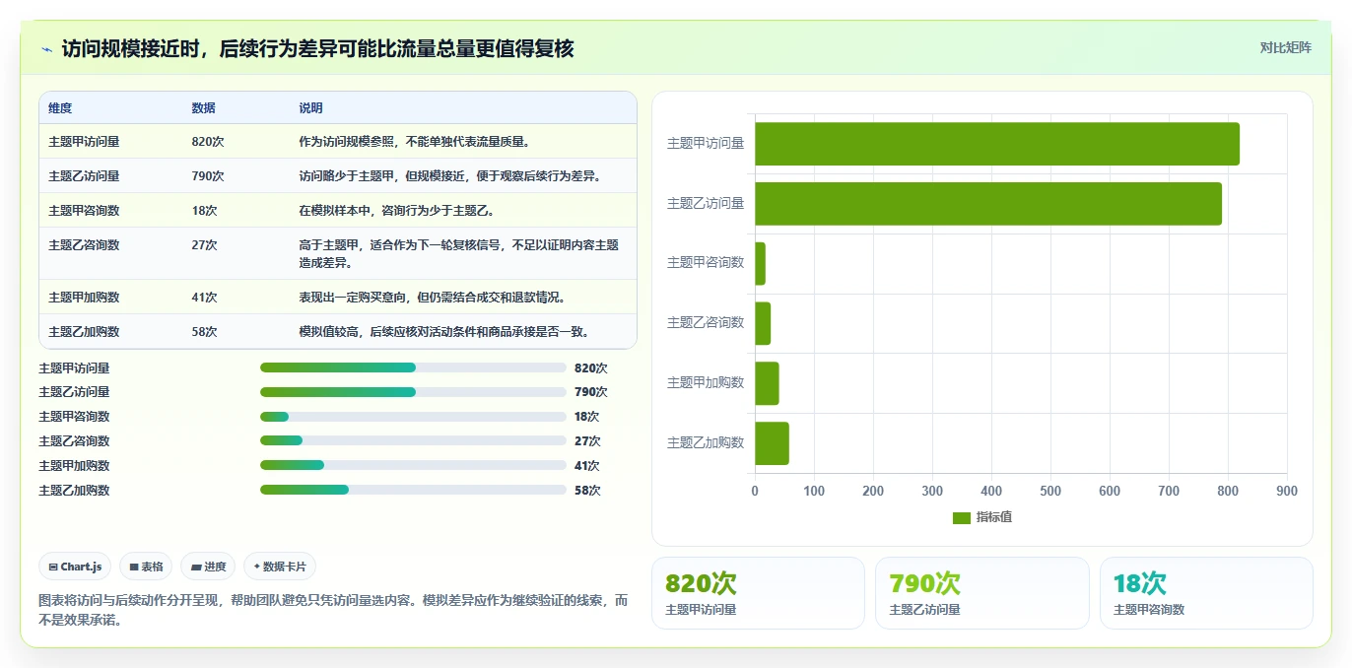Click the 主题甲加购数 bar in the chart
Screen dimensions: 1352x668
point(767,383)
